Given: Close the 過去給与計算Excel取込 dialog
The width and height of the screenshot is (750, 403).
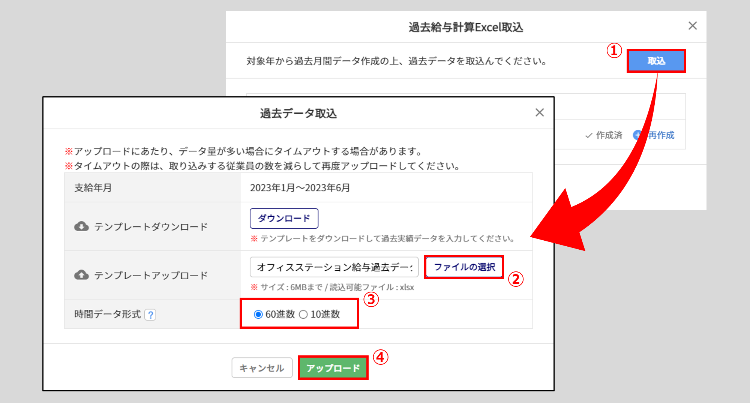Looking at the screenshot, I should click(693, 26).
